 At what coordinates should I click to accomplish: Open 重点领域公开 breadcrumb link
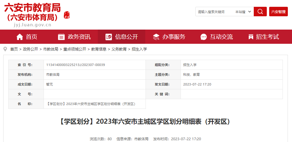(x=75, y=49)
